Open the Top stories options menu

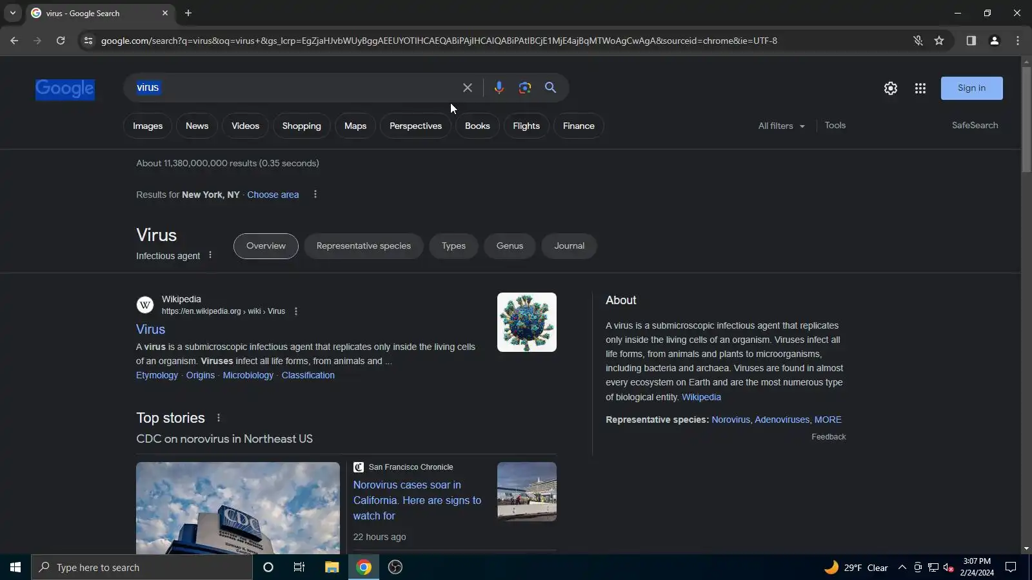point(219,418)
